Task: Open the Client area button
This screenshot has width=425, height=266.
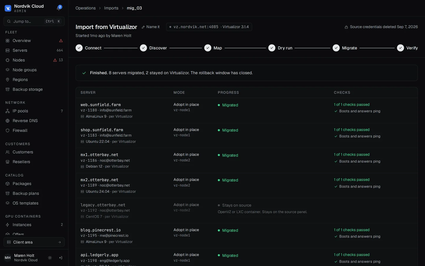Action: [x=34, y=242]
